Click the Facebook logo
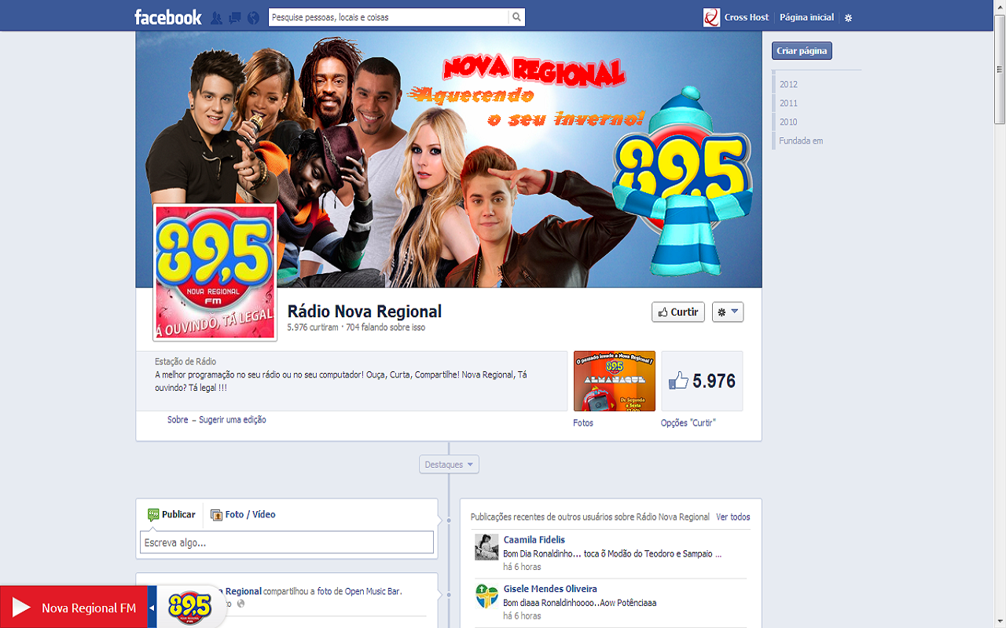The width and height of the screenshot is (1006, 628). click(168, 17)
